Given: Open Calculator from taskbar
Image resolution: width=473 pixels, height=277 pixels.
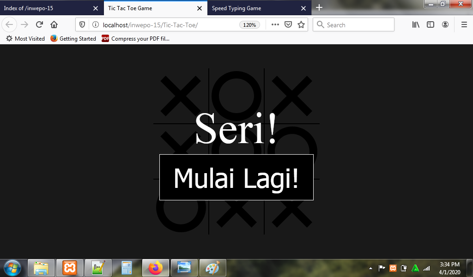Looking at the screenshot, I should click(x=127, y=268).
